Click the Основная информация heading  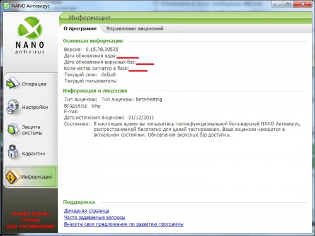93,41
